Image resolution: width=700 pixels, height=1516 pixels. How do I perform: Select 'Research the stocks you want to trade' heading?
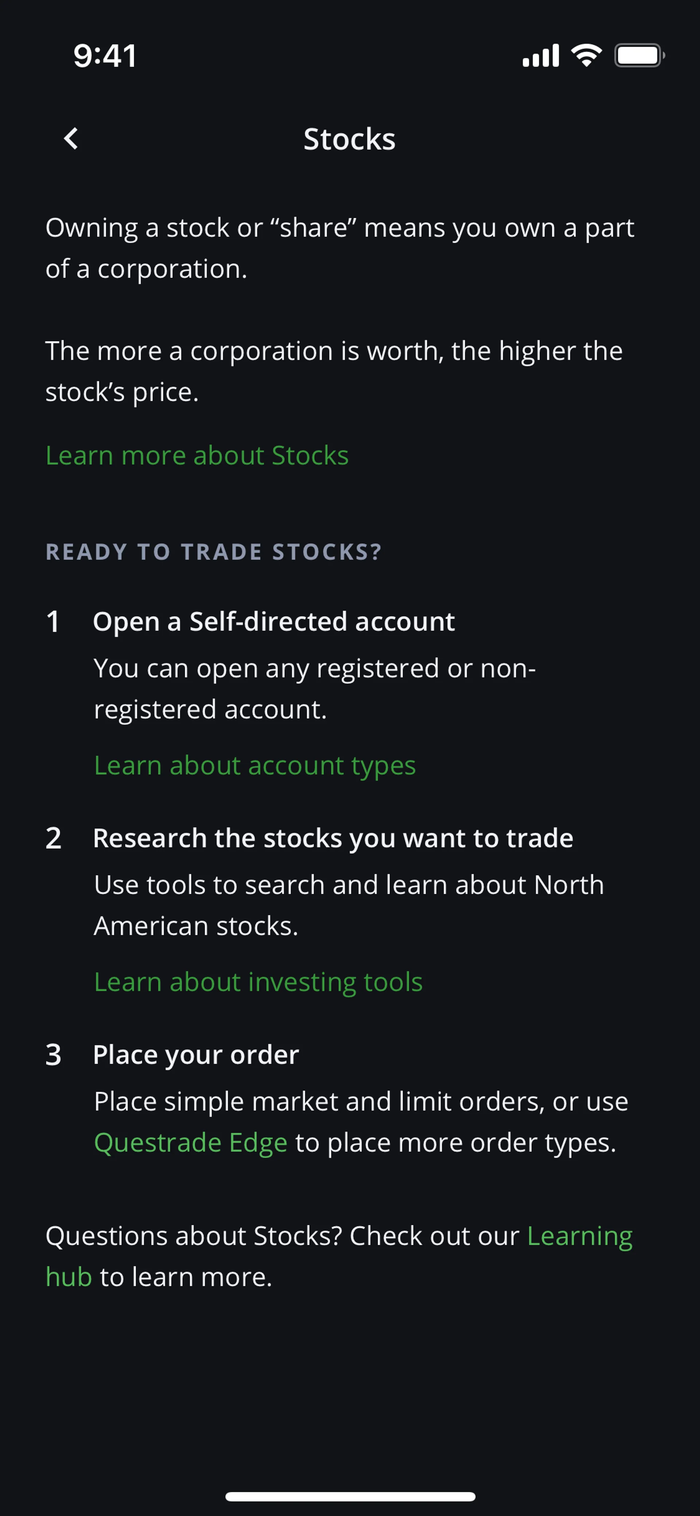333,838
